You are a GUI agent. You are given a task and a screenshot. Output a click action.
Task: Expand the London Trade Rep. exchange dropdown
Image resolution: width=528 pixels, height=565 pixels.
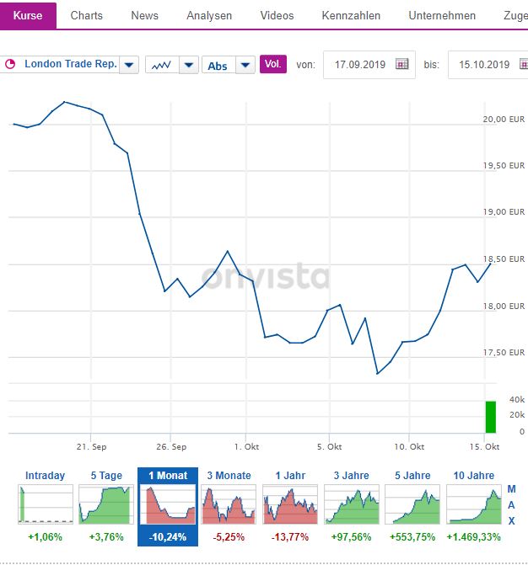click(129, 65)
